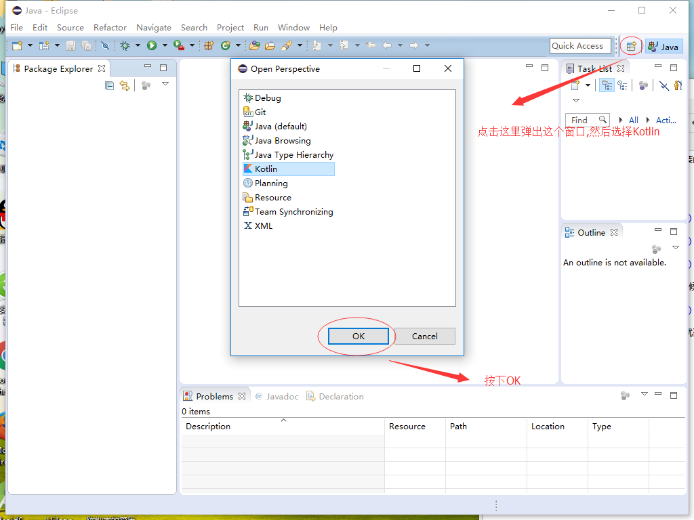
Task: Toggle Link with Editor in Package Explorer
Action: tap(125, 85)
